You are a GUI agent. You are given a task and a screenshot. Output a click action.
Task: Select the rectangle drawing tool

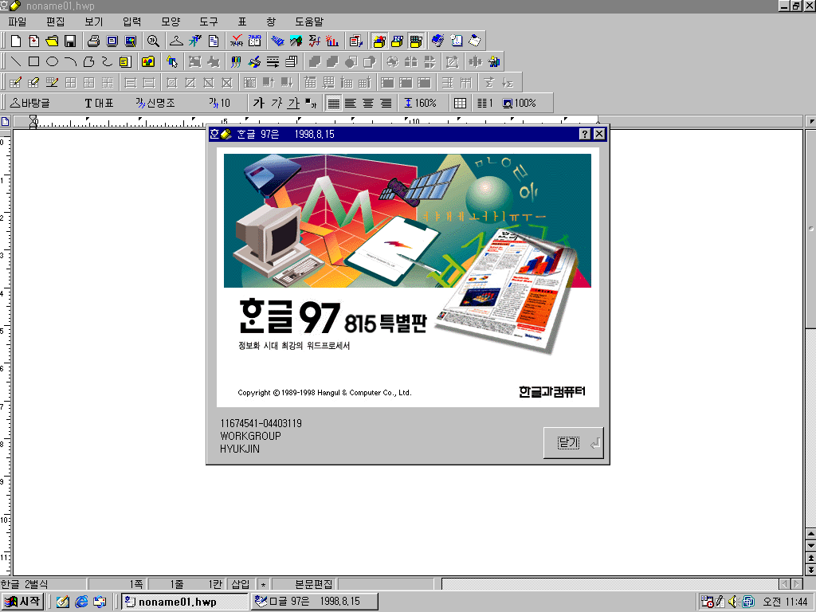[33, 62]
